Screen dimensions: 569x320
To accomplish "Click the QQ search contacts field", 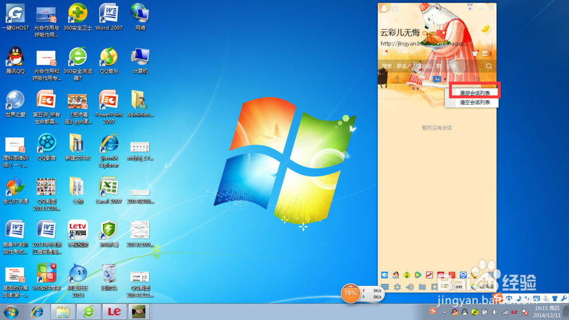I will 431,66.
